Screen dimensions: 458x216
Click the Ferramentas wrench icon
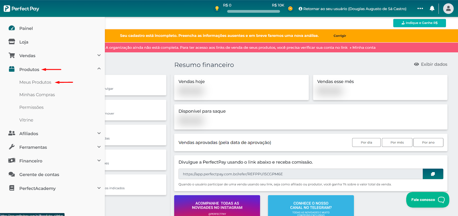tap(12, 147)
